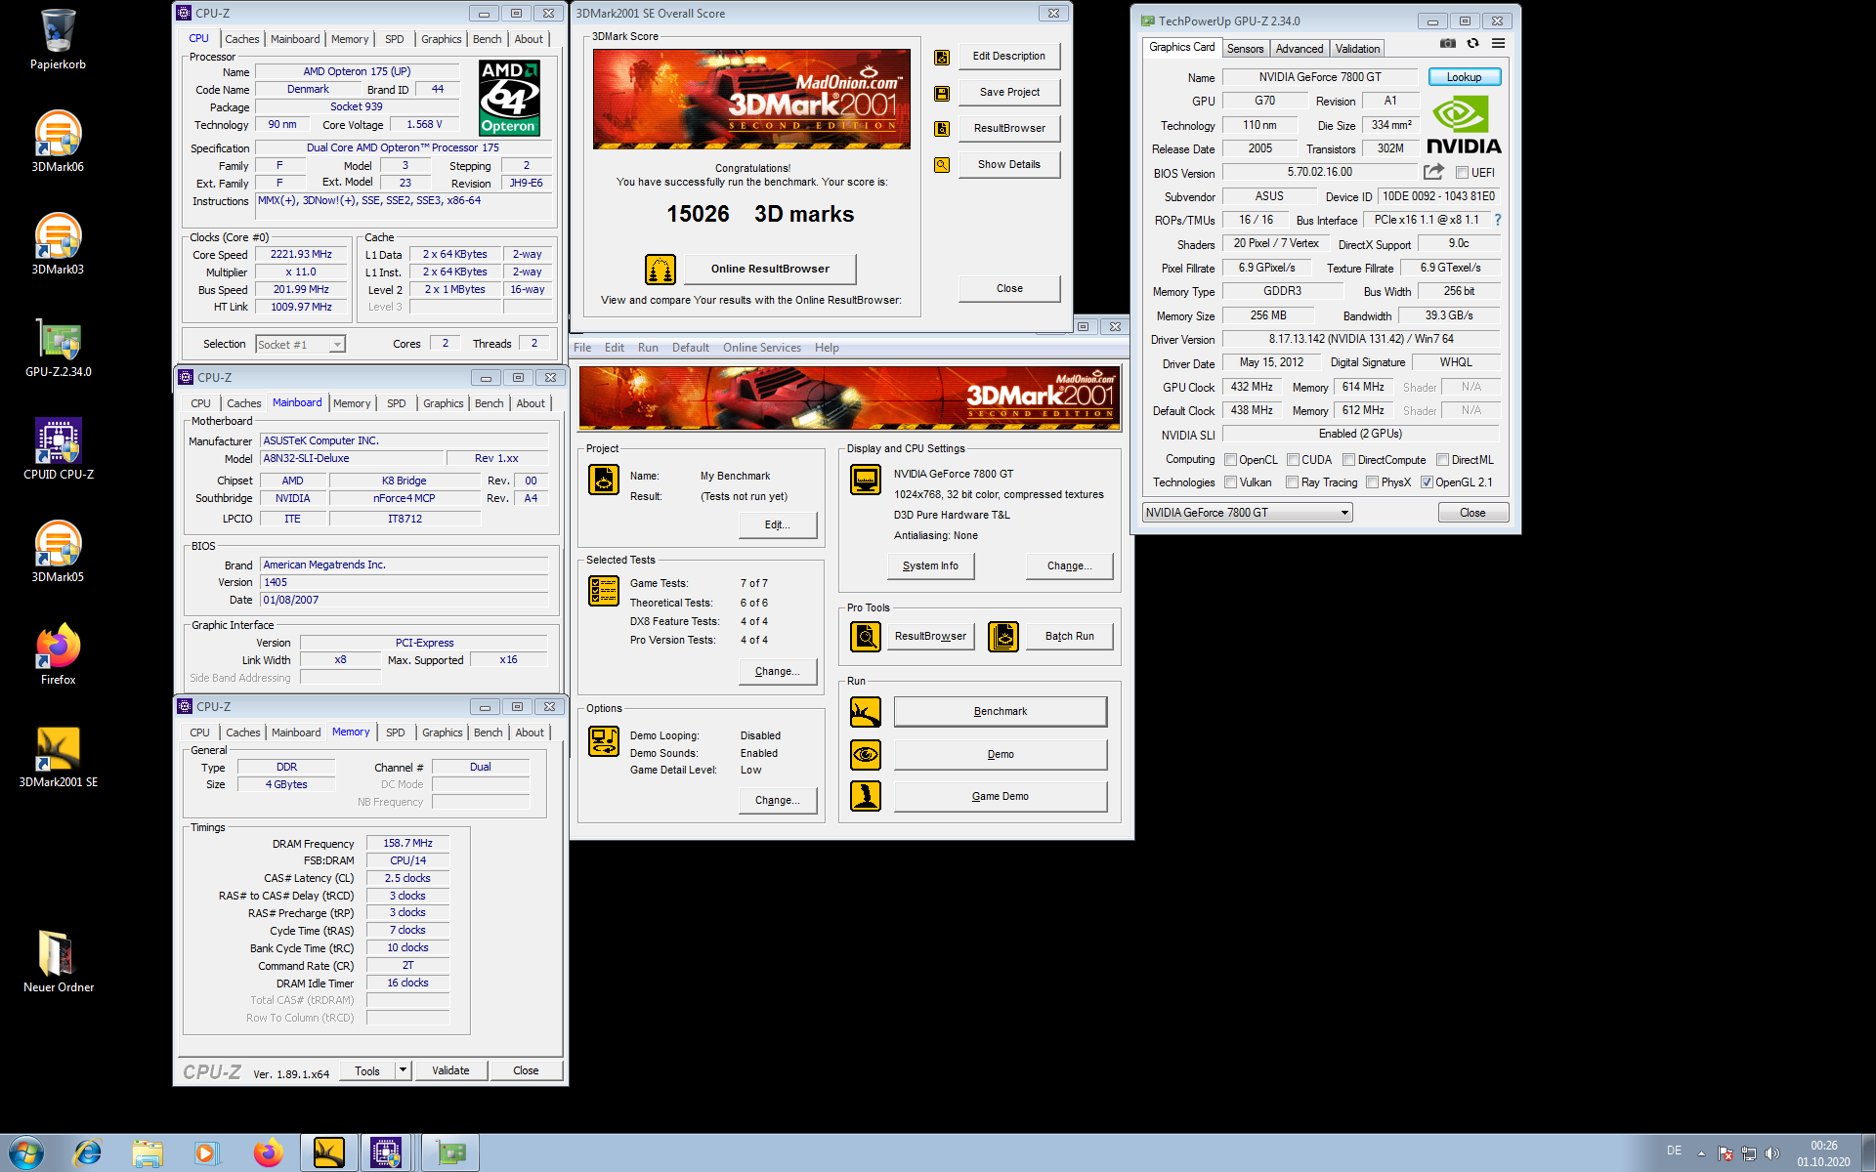
Task: Click the Show Details magnifier icon
Action: [x=942, y=165]
